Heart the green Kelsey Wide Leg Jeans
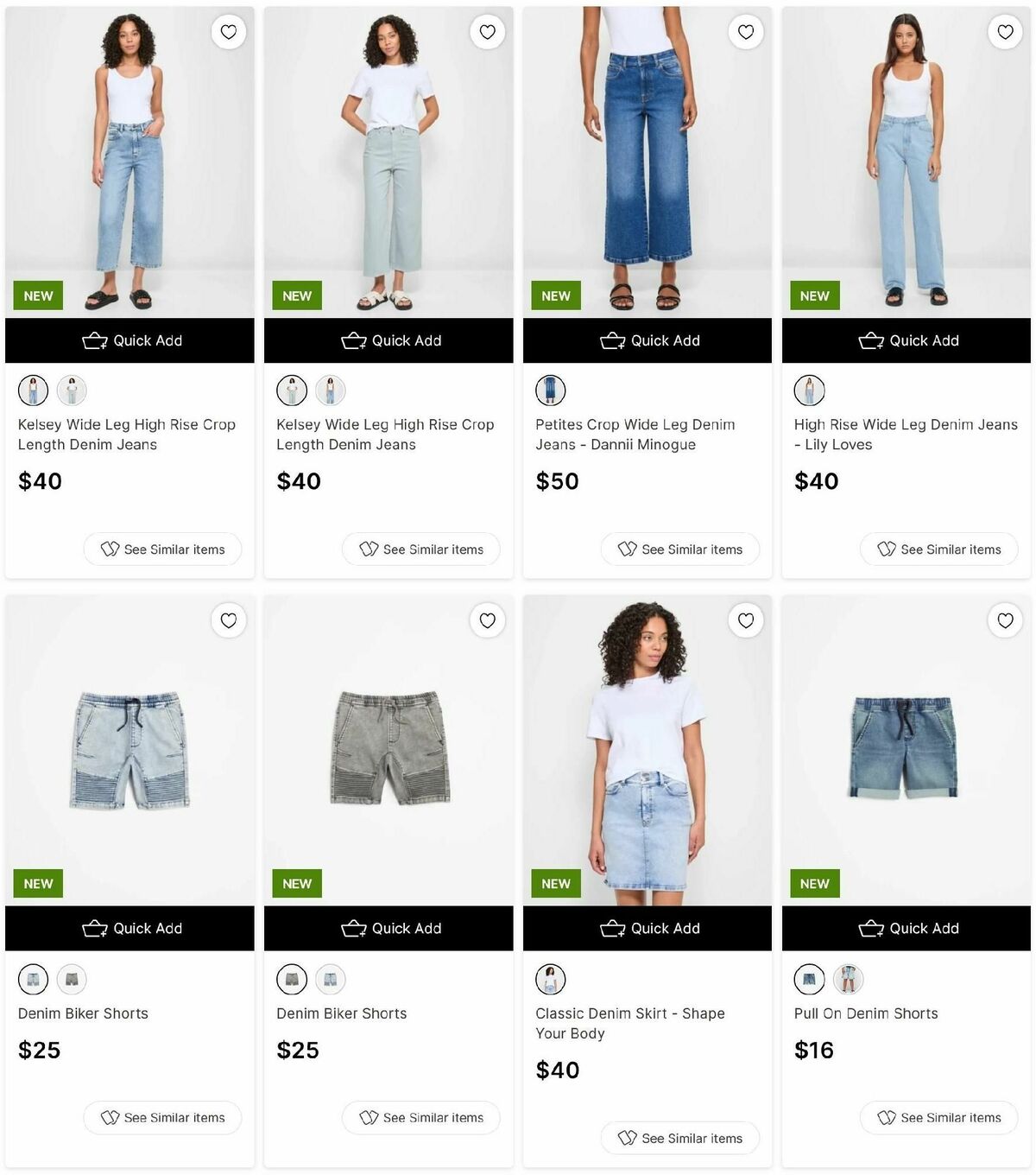Screen dimensions: 1036x1175 click(487, 32)
